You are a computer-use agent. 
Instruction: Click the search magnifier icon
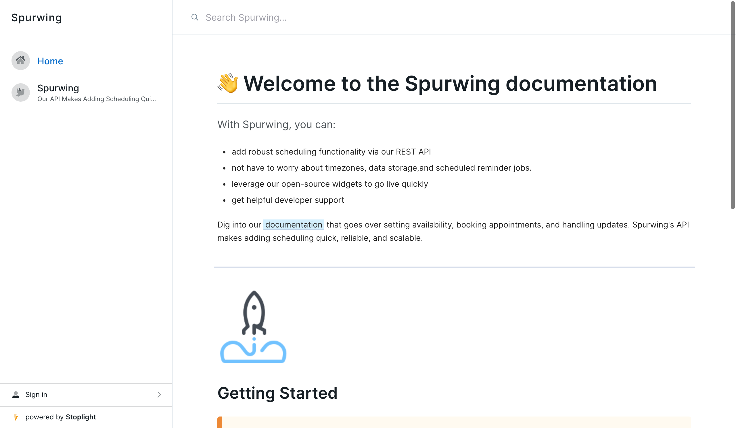[x=195, y=17]
